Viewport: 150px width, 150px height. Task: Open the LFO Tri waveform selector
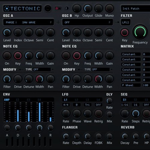click(x=87, y=105)
